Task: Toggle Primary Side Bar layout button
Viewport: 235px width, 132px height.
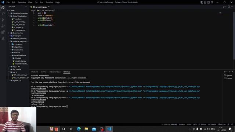Action: pos(202,2)
